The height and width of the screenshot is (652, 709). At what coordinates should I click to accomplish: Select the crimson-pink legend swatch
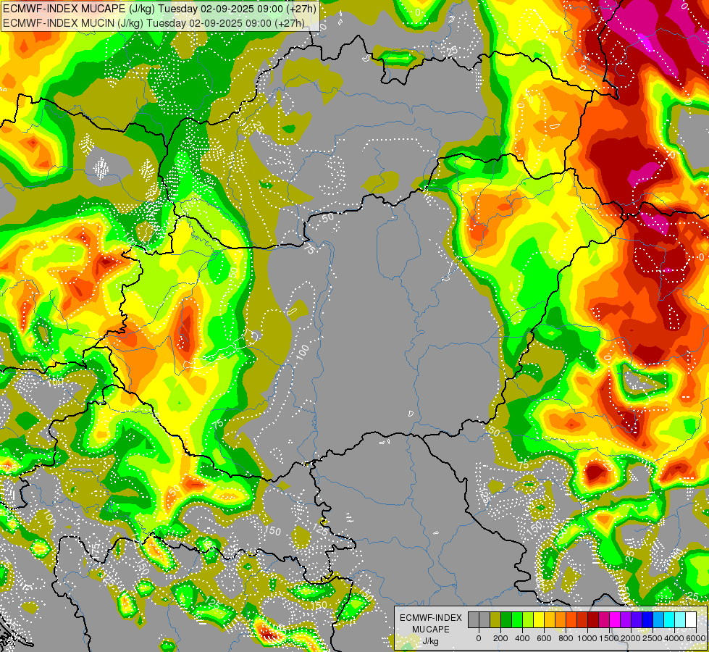(605, 620)
